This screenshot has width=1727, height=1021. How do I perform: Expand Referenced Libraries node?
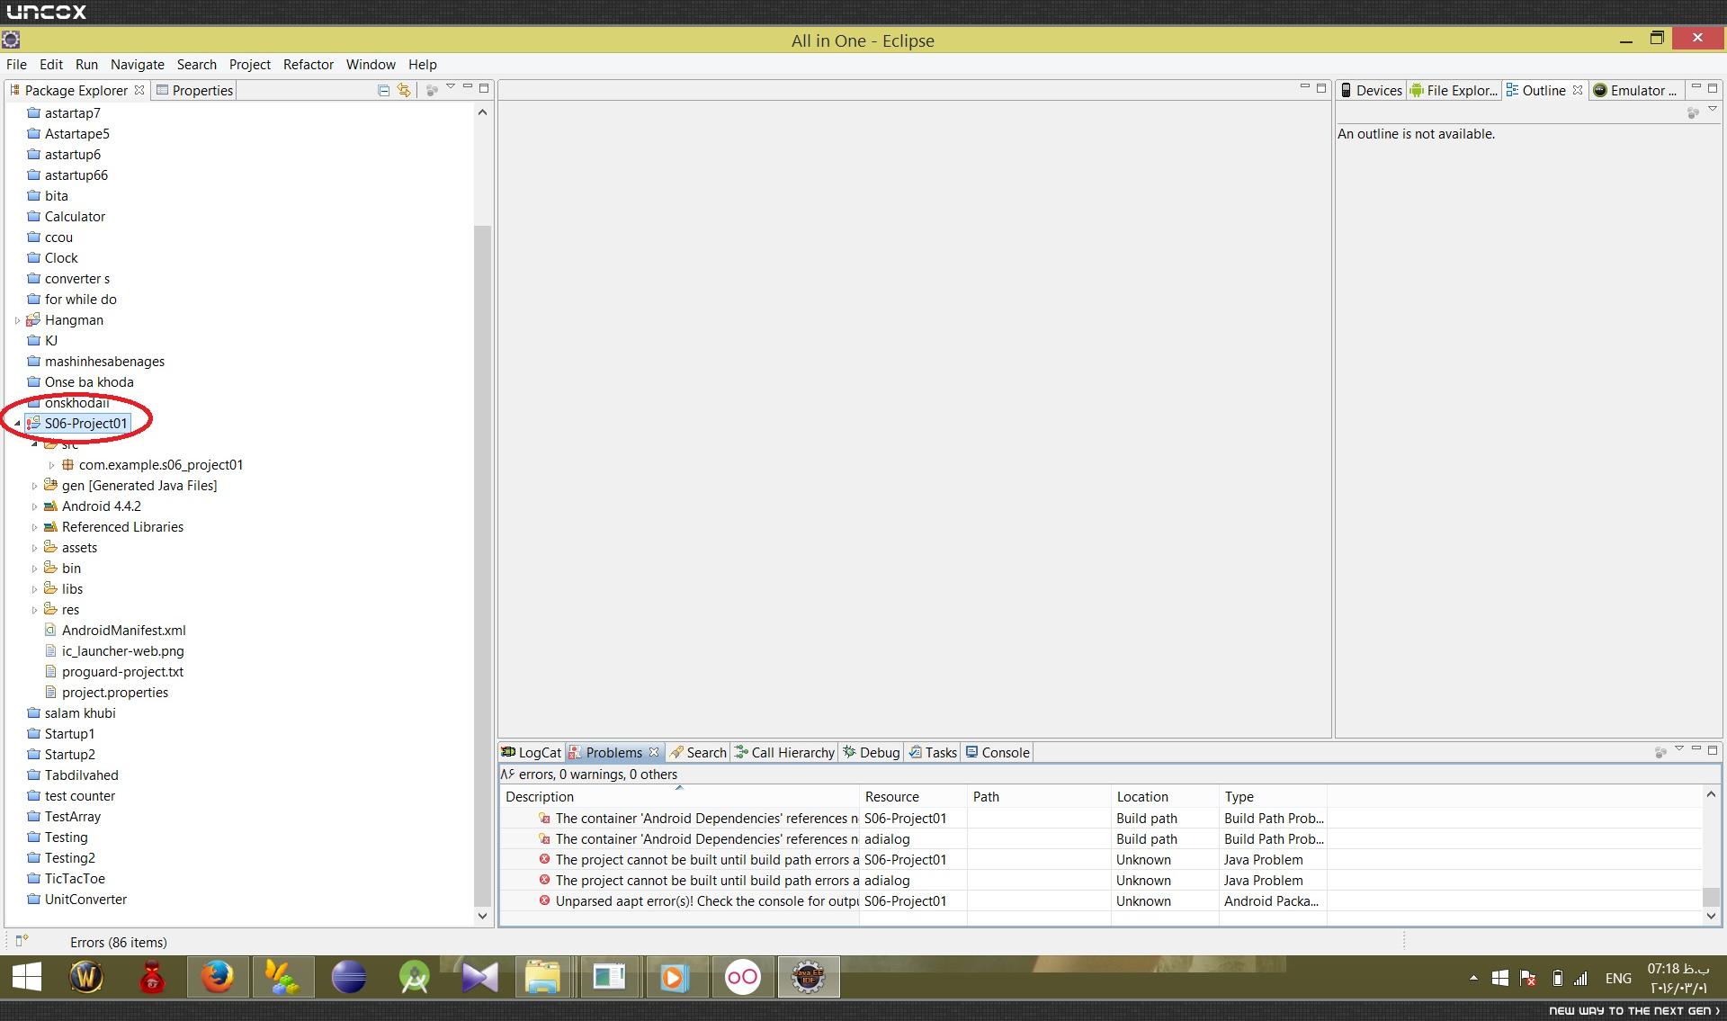click(x=34, y=527)
